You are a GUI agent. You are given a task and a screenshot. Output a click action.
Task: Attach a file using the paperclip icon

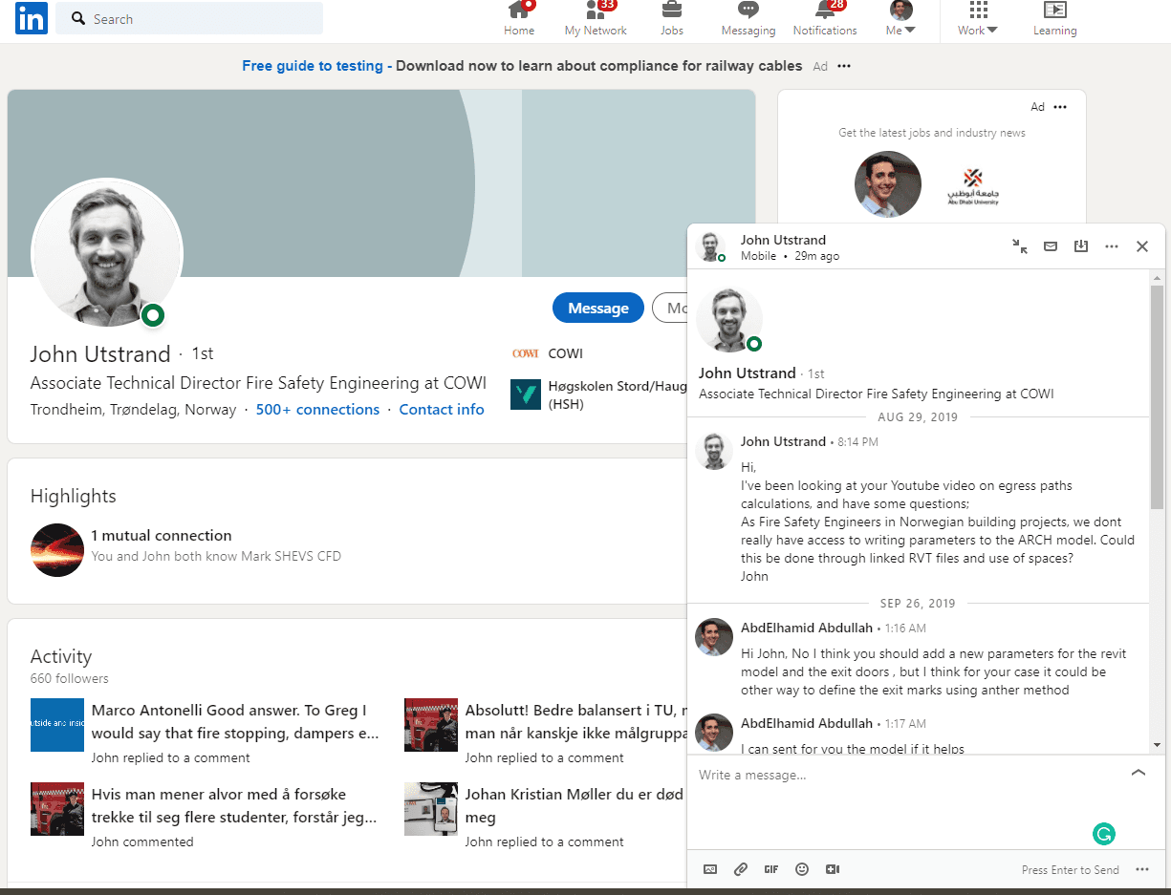(741, 869)
